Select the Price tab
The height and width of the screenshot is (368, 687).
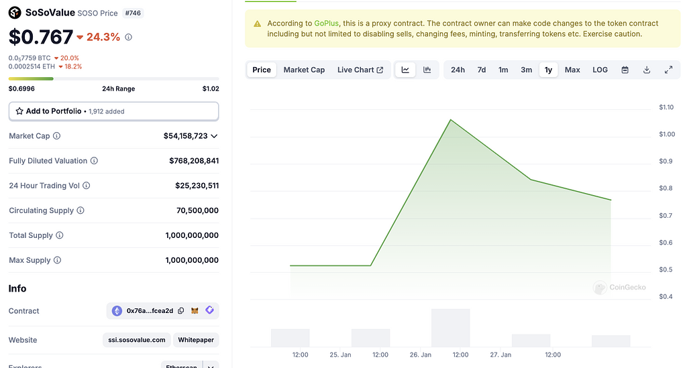pos(262,70)
